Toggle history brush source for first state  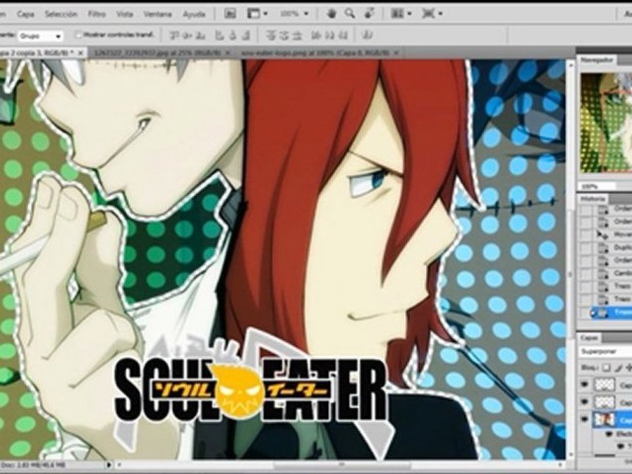(586, 209)
